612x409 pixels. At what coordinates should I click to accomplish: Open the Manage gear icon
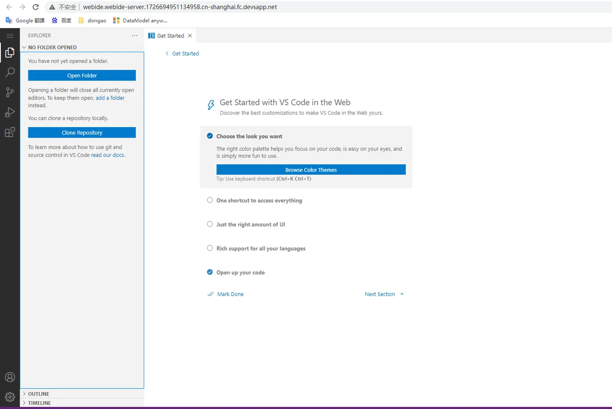pyautogui.click(x=10, y=397)
